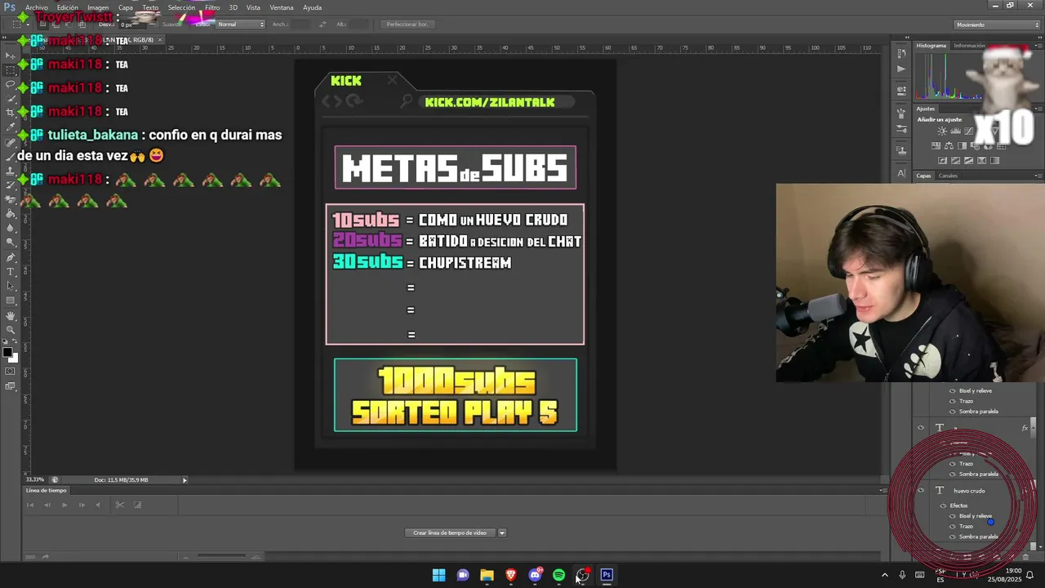The height and width of the screenshot is (588, 1045).
Task: Select the Clone Stamp tool
Action: click(x=11, y=170)
